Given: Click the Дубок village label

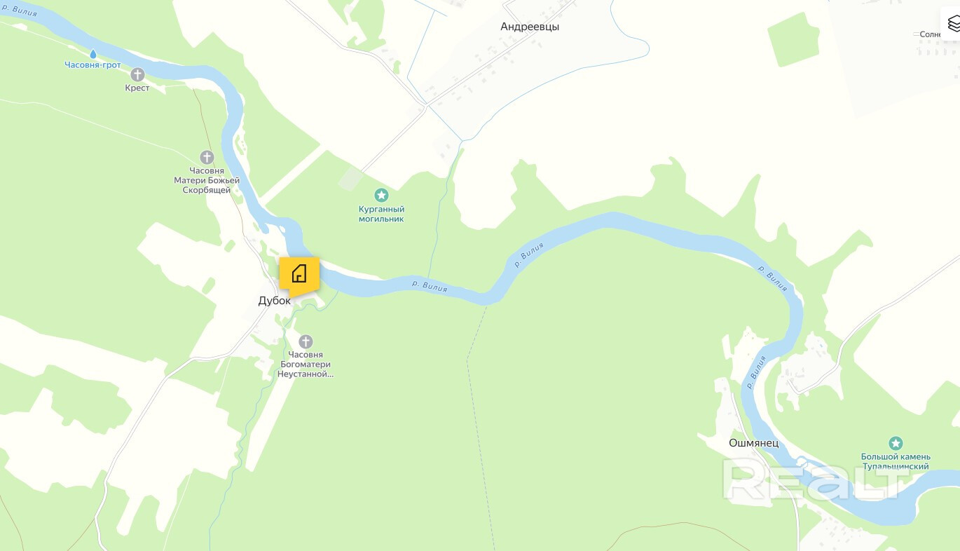Looking at the screenshot, I should 274,300.
